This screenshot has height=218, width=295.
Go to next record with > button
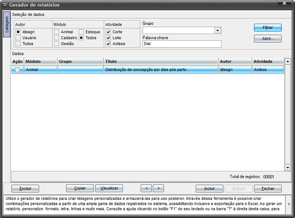158,188
